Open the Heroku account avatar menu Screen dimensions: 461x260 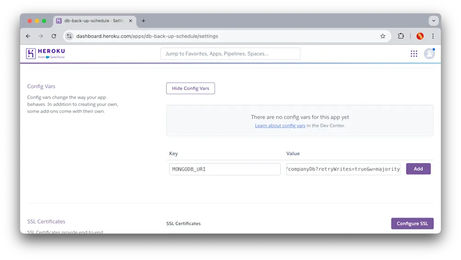pyautogui.click(x=429, y=53)
